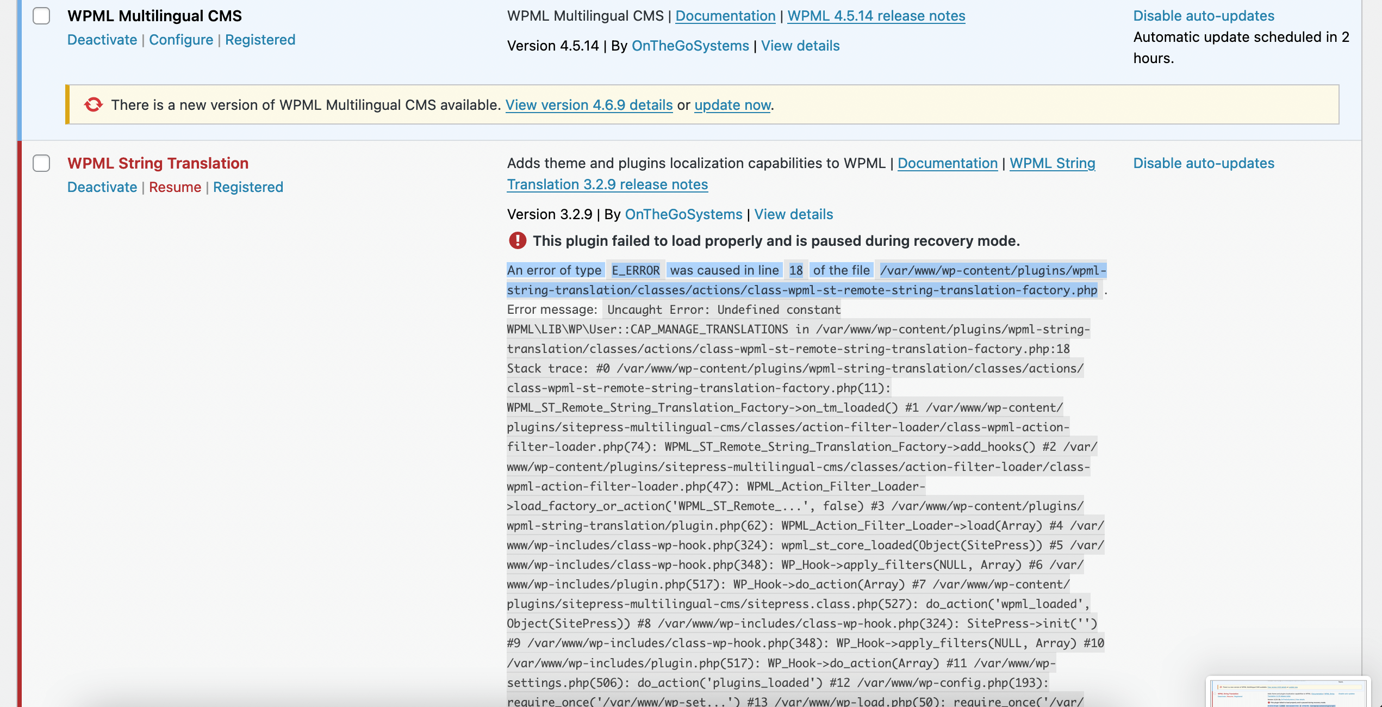The width and height of the screenshot is (1382, 707).
Task: Disable auto-updates for WPML String Translation
Action: [1204, 163]
